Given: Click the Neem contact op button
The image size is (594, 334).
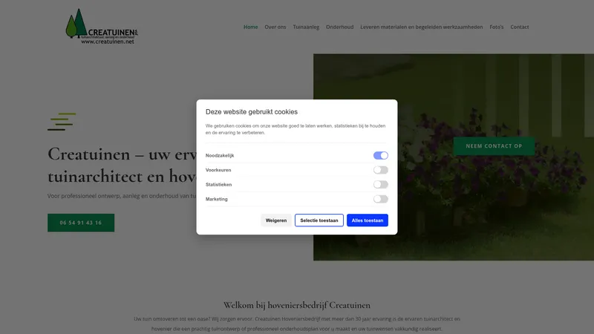Looking at the screenshot, I should click(494, 146).
